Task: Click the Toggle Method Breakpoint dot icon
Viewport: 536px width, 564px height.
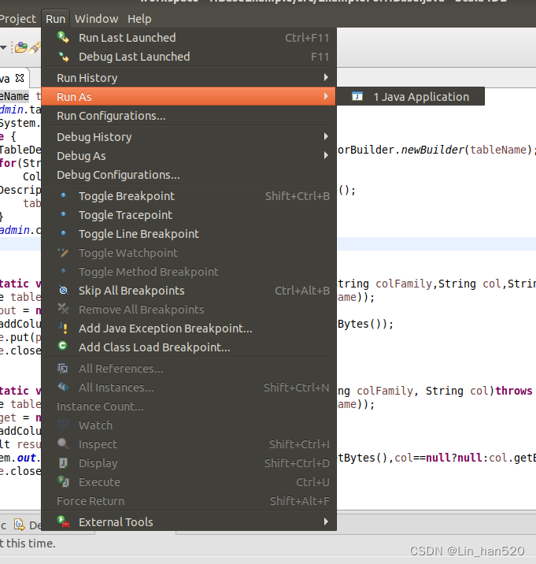Action: coord(64,271)
